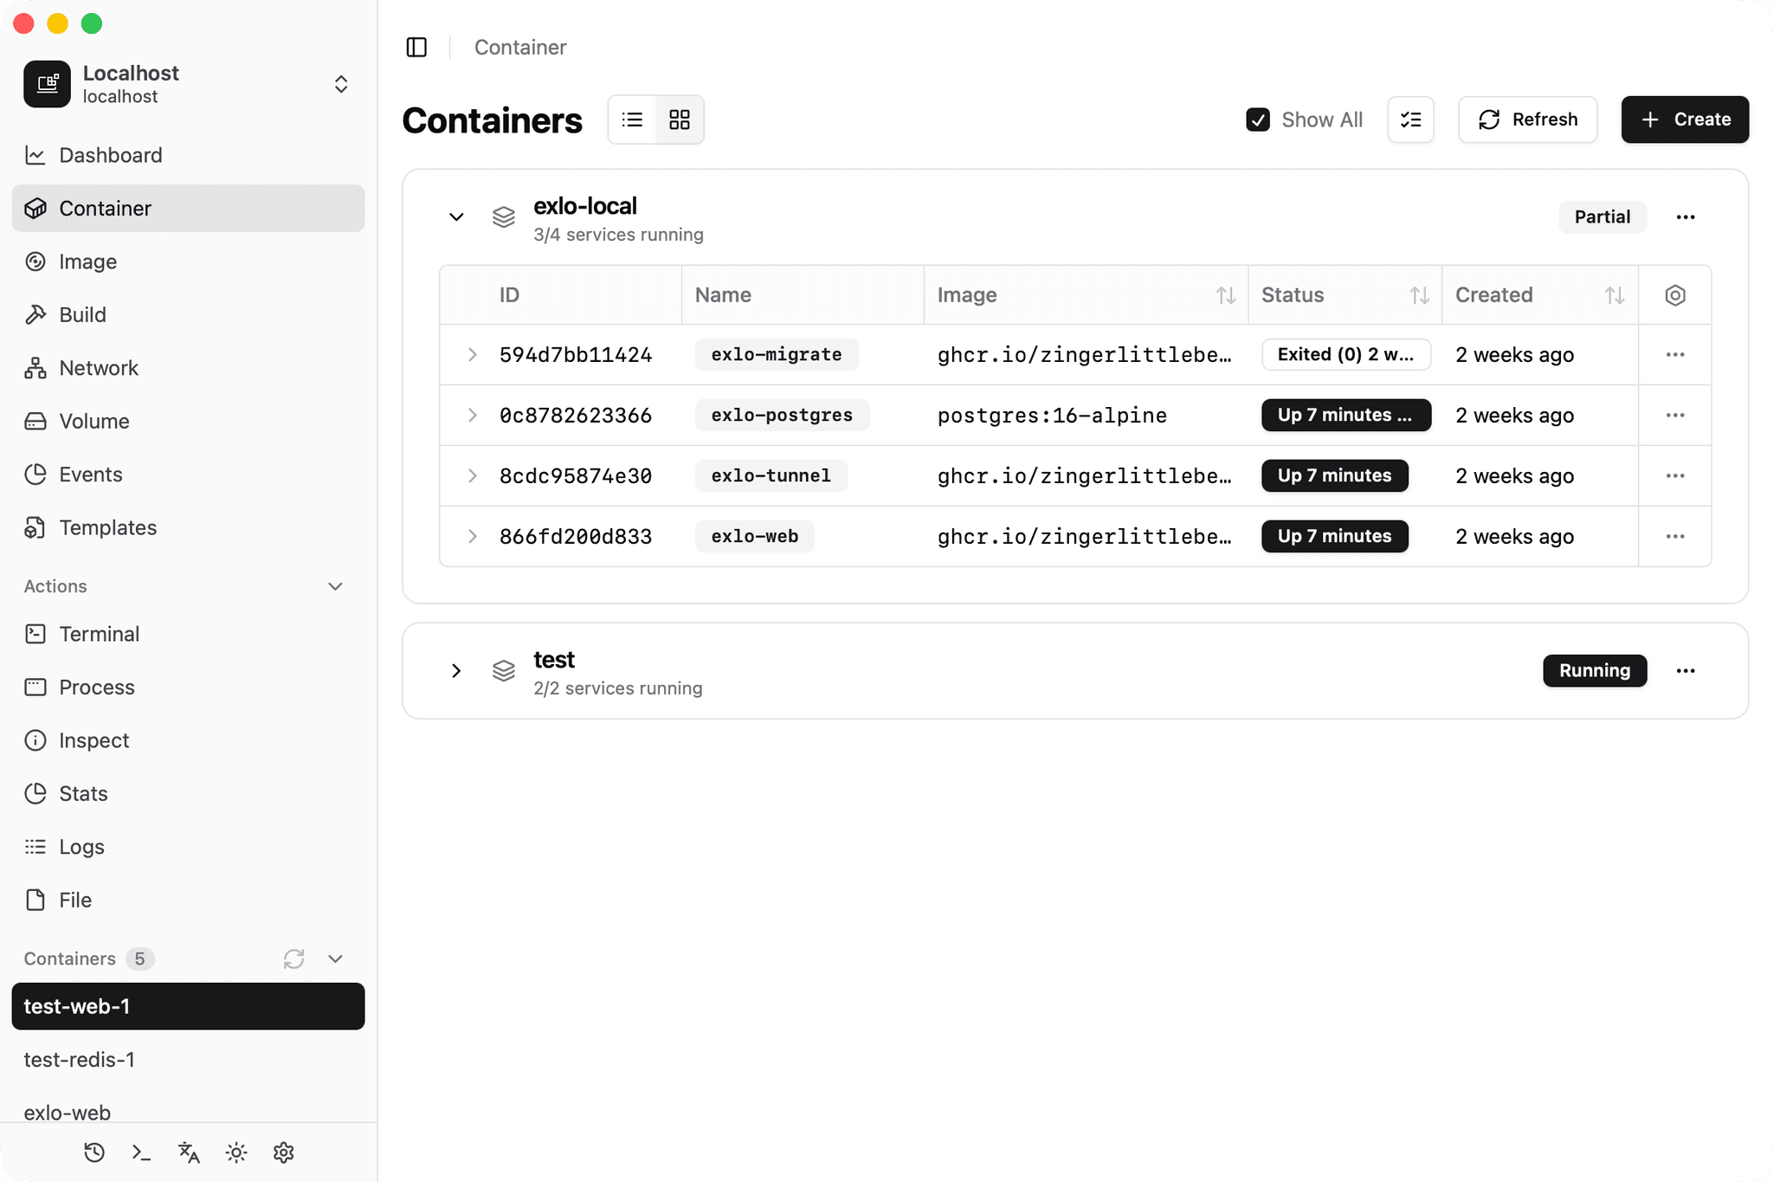The image size is (1773, 1182).
Task: Go to Logs in Actions section
Action: (81, 847)
